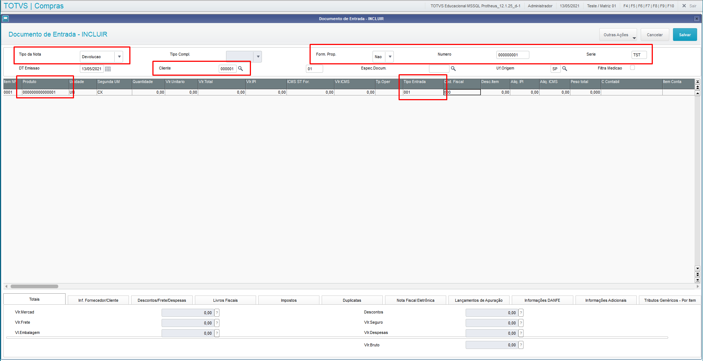Open the Informações Adicionais tab
The image size is (703, 361).
[606, 300]
